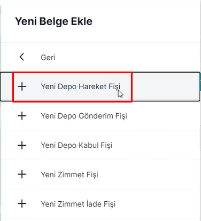
Task: Click the plus icon beside Yeni Depo Kabul Fişi
Action: 22,145
